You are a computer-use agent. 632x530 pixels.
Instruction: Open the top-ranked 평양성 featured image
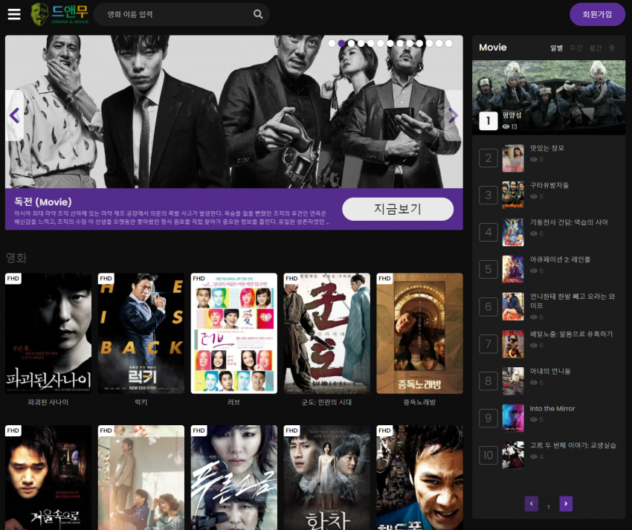(549, 97)
